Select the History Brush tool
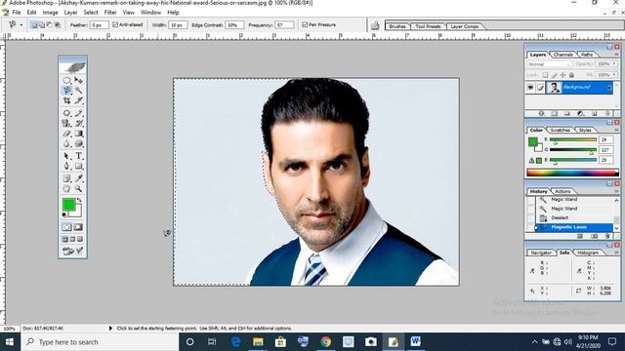This screenshot has width=625, height=351. (78, 124)
